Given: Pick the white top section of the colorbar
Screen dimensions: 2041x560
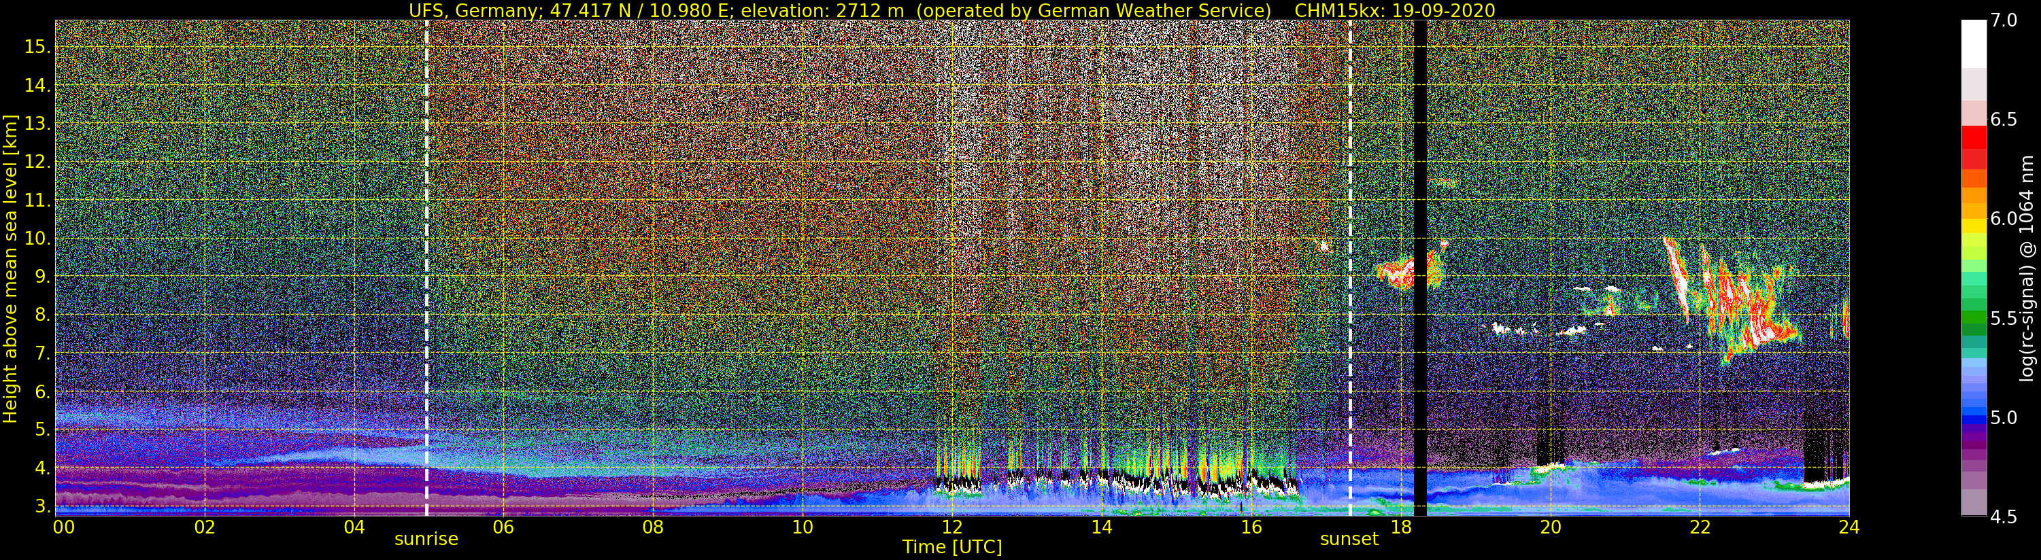Looking at the screenshot, I should (x=1974, y=43).
